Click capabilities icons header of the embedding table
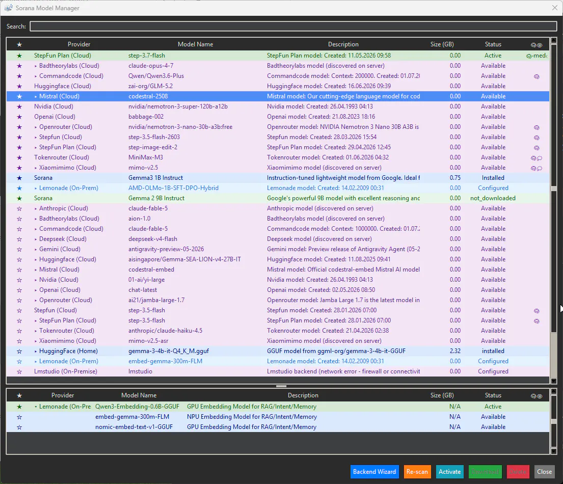 point(537,396)
